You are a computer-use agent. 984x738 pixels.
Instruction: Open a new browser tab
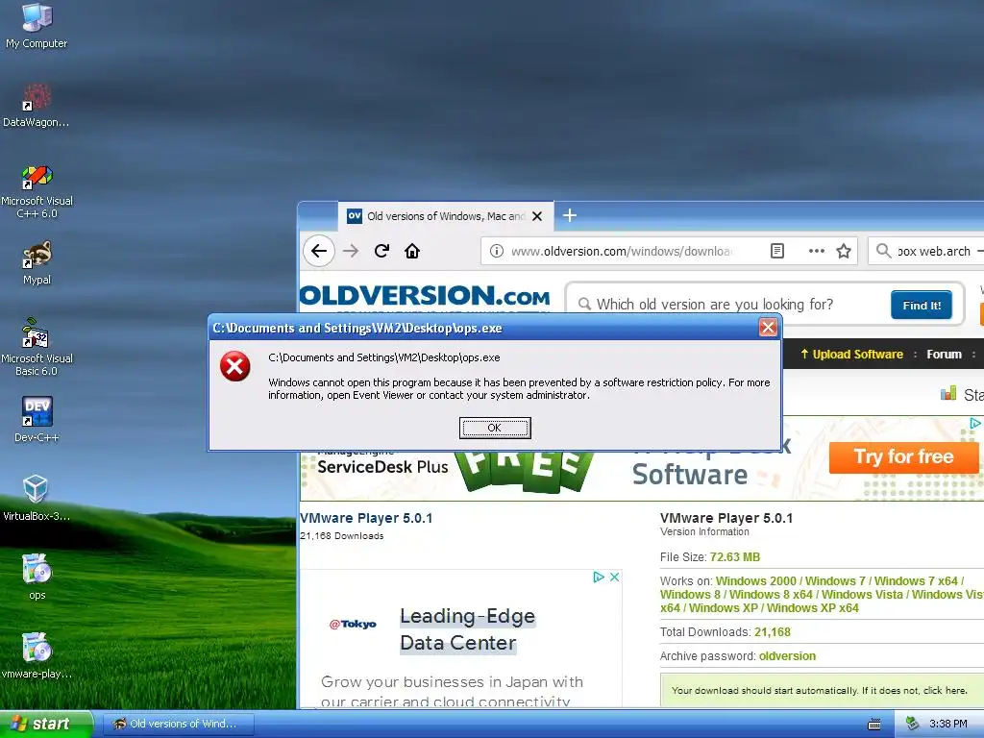[569, 215]
